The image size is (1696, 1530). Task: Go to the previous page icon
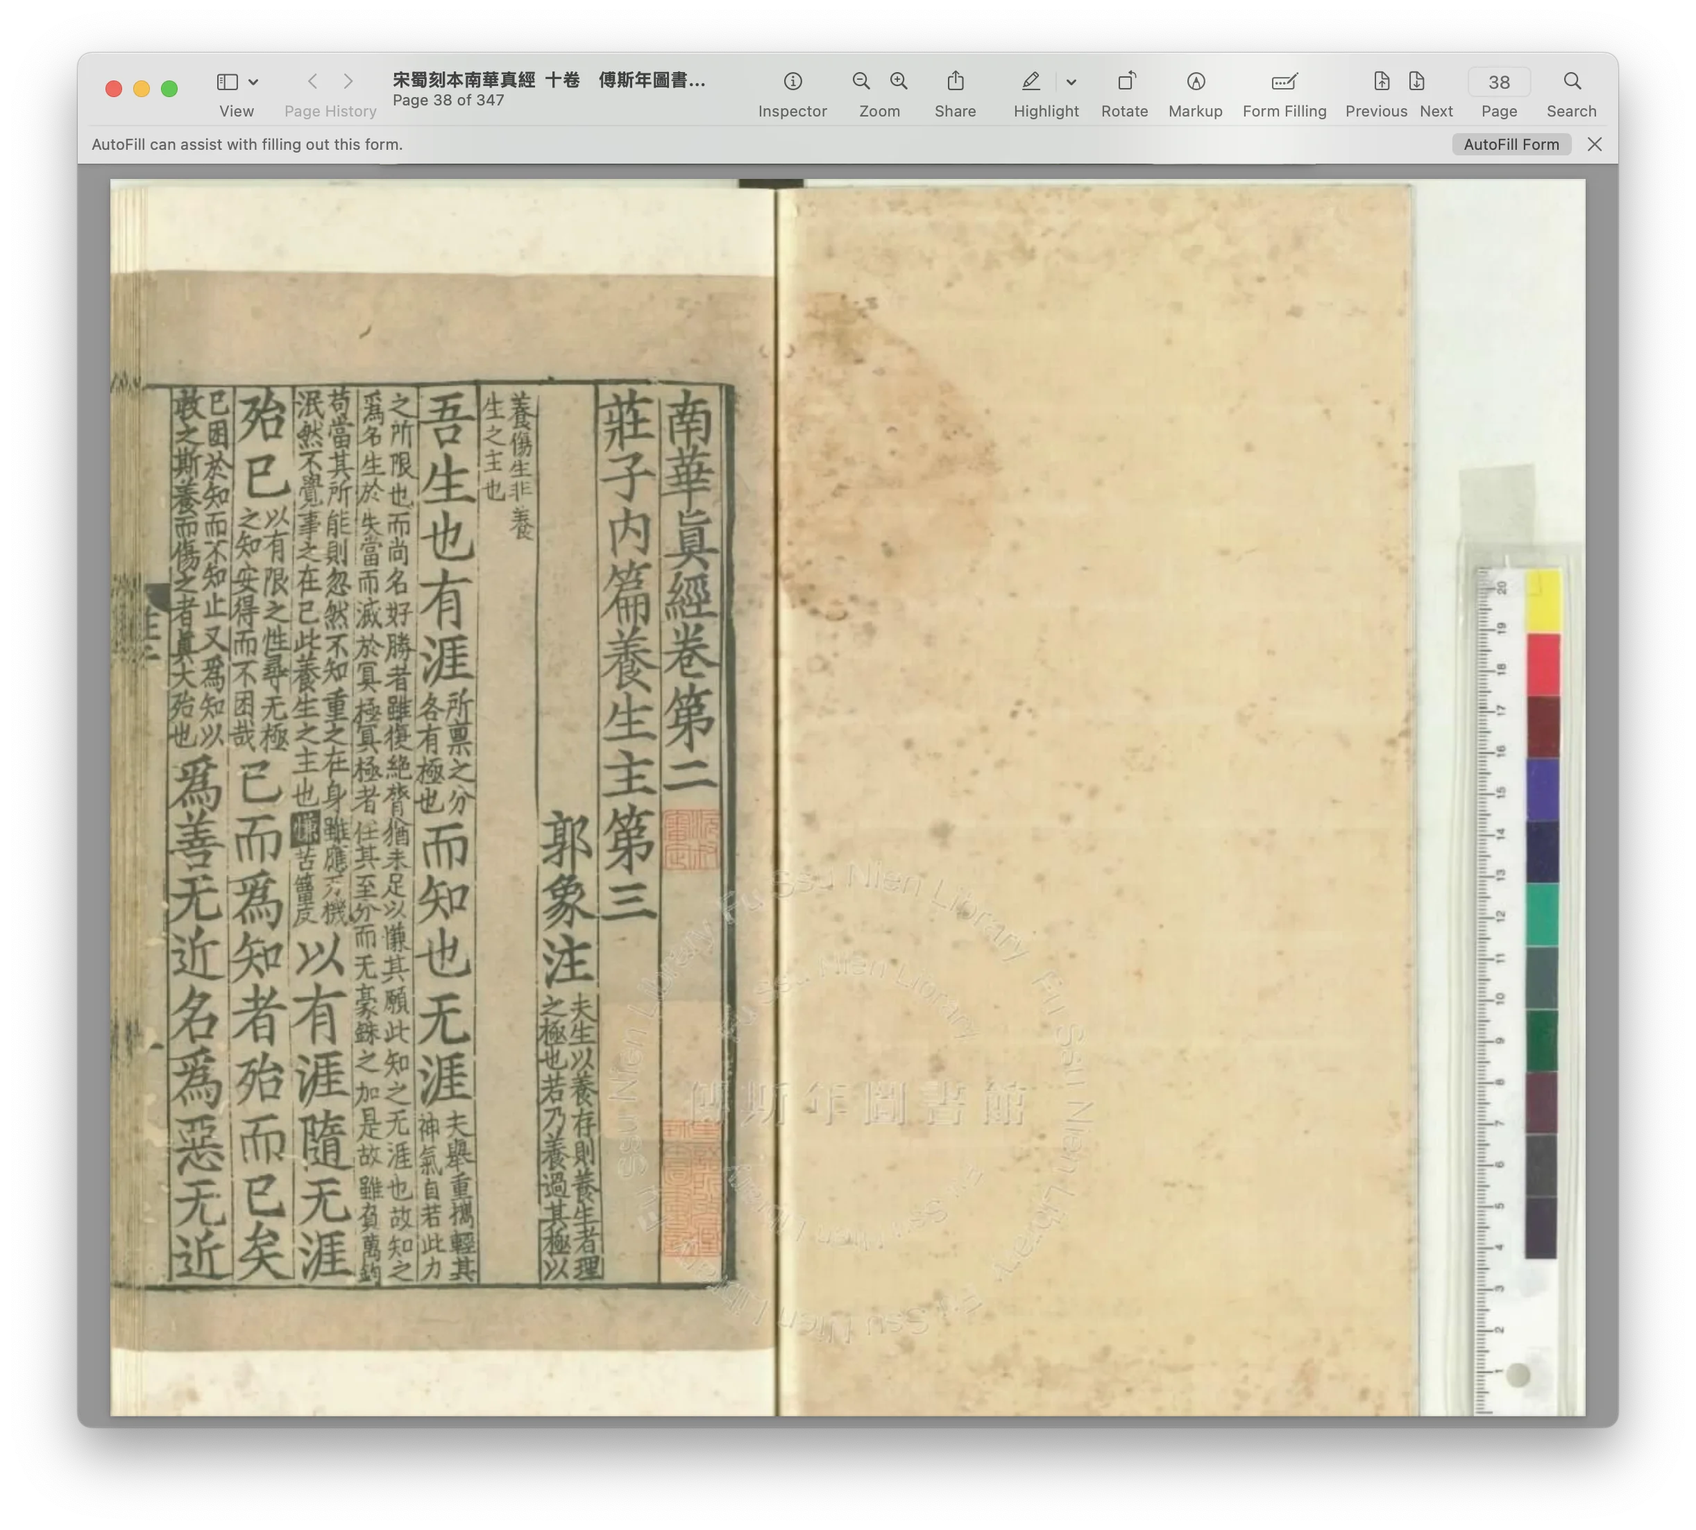tap(1382, 82)
